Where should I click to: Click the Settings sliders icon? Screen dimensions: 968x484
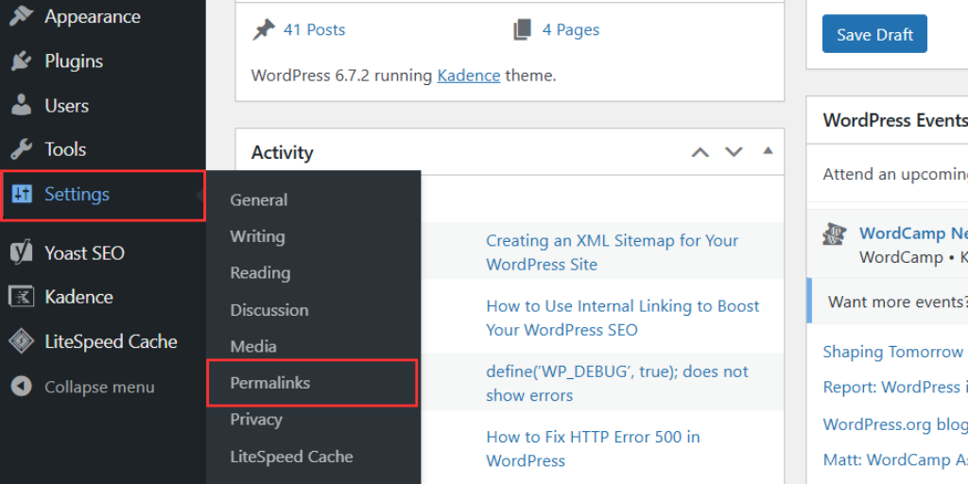(x=21, y=195)
